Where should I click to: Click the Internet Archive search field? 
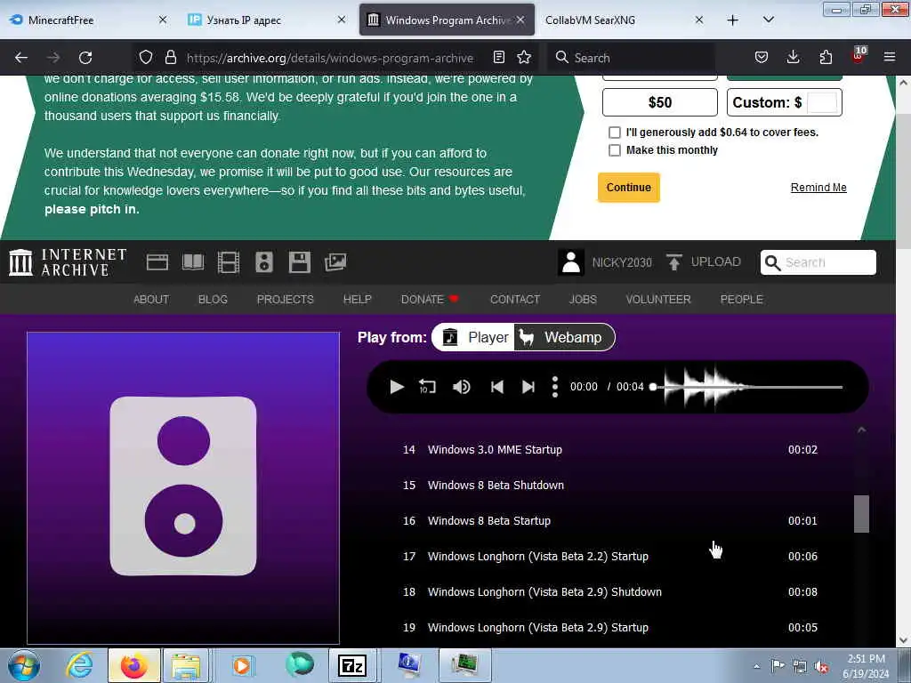click(x=818, y=262)
